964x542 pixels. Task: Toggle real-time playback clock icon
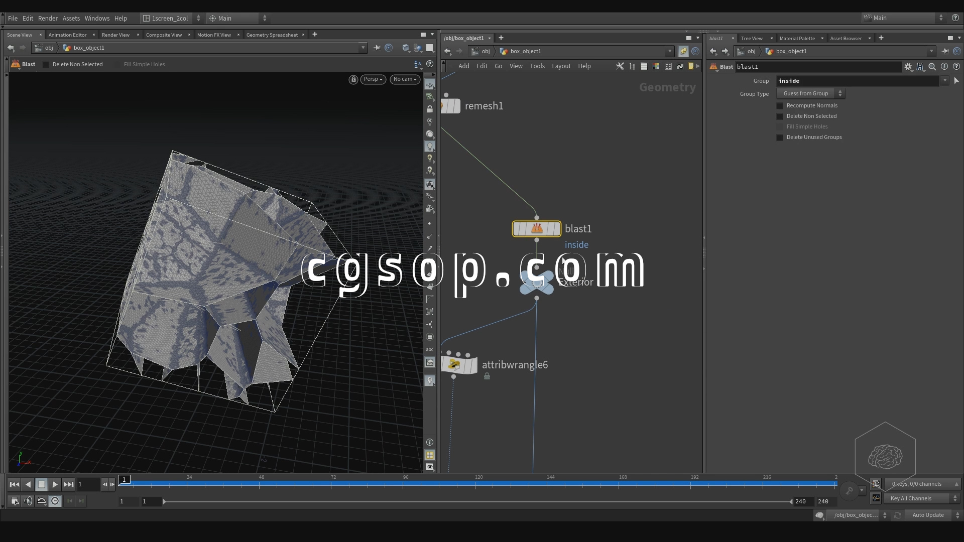click(x=55, y=501)
